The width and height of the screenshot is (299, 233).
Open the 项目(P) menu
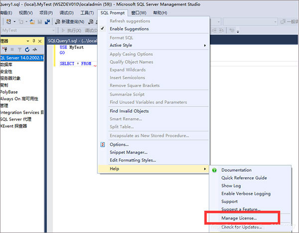[46, 13]
